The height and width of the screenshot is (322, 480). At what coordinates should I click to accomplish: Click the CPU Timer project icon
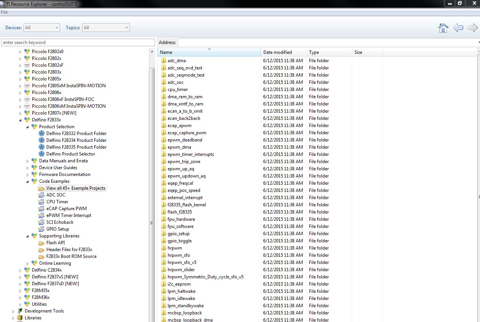pos(42,202)
